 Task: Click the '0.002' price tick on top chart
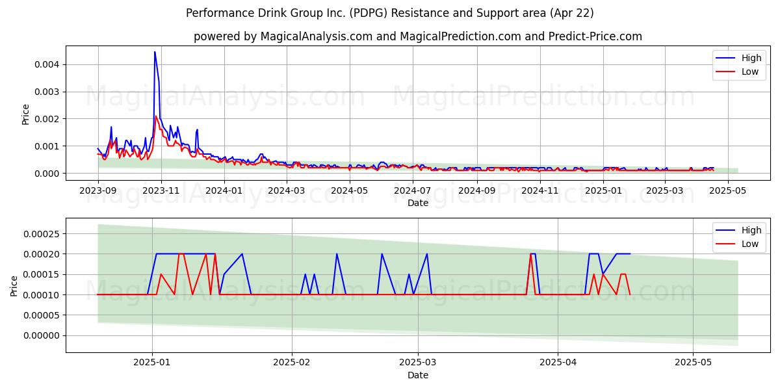click(x=47, y=119)
